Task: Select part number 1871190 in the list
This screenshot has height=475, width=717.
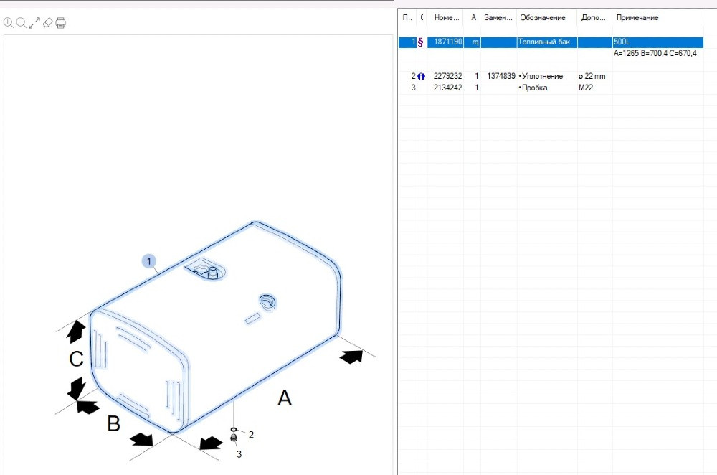Action: click(x=447, y=42)
